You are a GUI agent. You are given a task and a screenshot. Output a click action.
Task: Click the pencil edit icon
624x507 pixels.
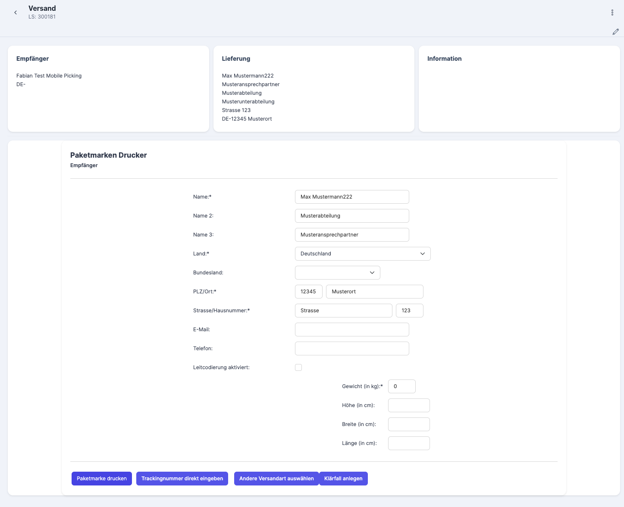615,32
